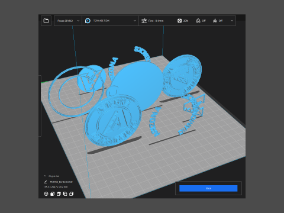
Task: Open the Prusa i3 Mk2 printer selector
Action: click(68, 21)
